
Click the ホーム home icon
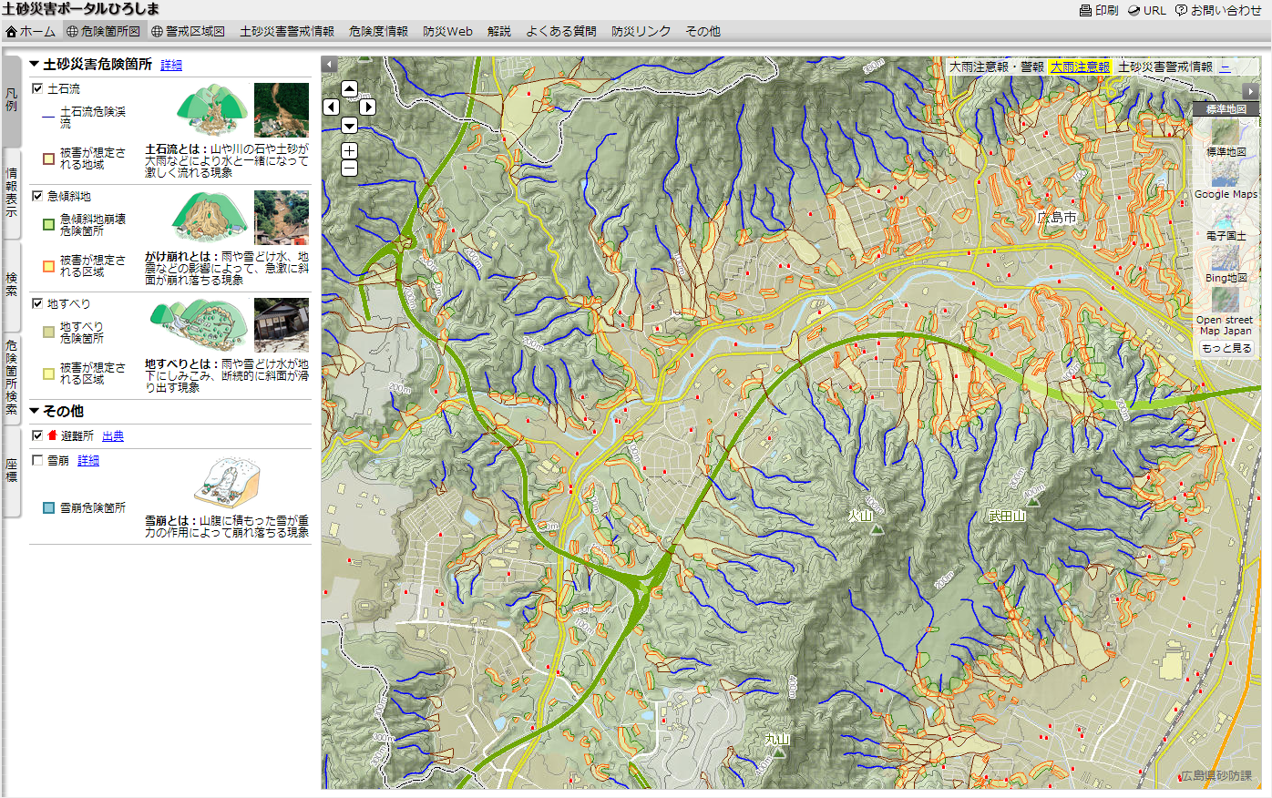[11, 30]
